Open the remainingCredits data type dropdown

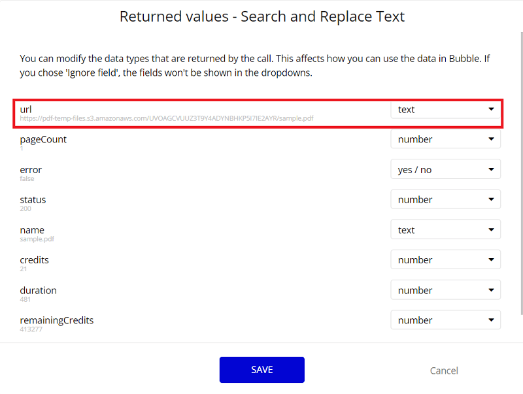pos(445,320)
